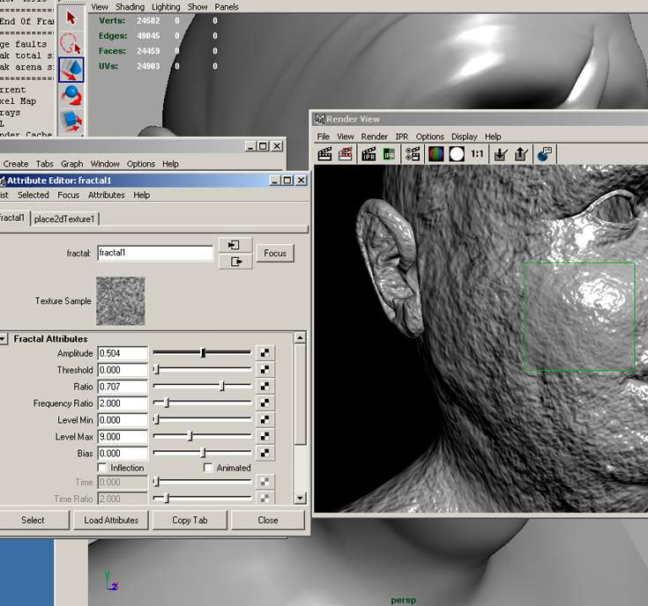The image size is (648, 606).
Task: Click the fractal name input field
Action: click(155, 253)
